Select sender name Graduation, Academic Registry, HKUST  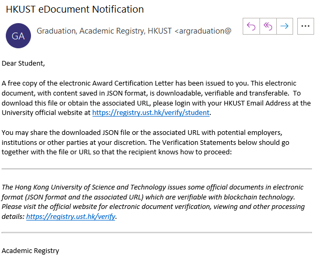click(x=104, y=31)
